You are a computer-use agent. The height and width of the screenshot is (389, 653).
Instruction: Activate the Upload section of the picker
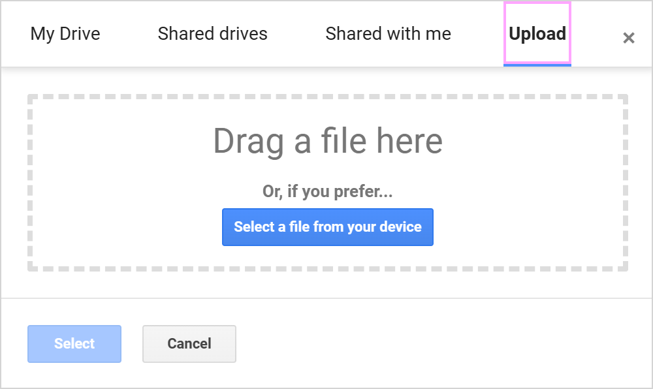coord(537,34)
